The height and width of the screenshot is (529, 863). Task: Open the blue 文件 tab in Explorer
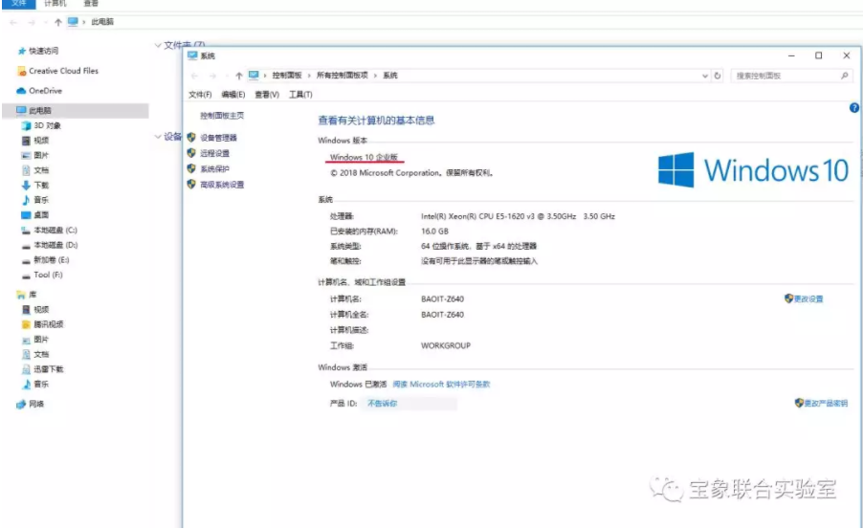coord(19,3)
